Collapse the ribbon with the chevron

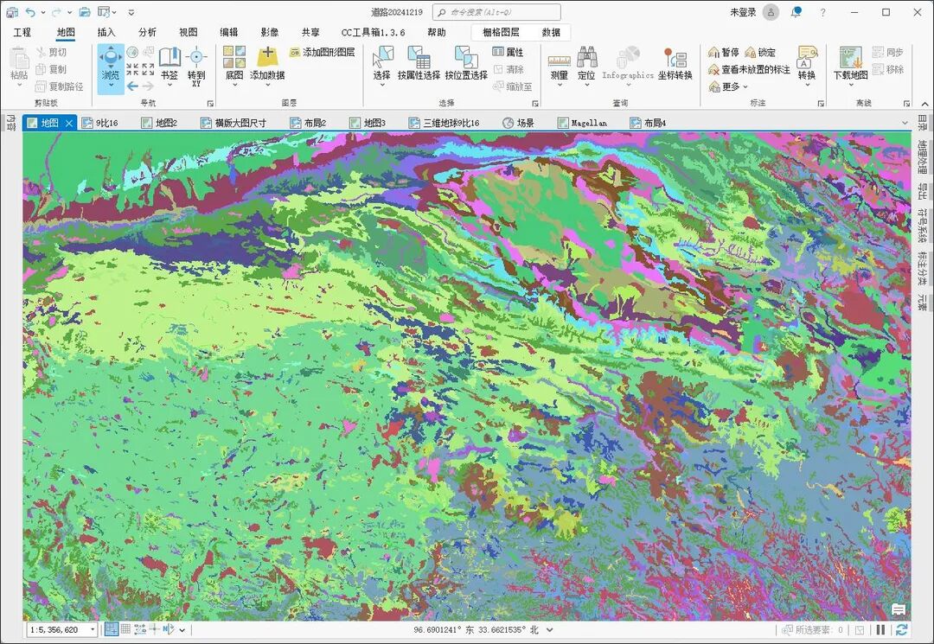pyautogui.click(x=924, y=104)
